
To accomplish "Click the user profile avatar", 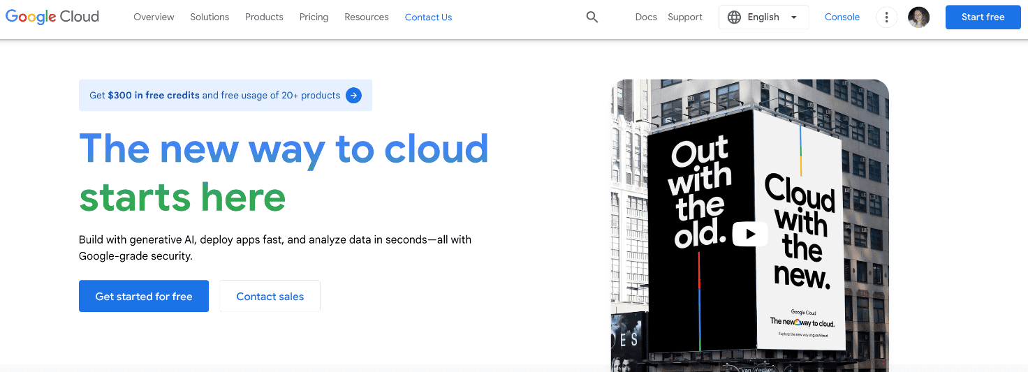I will [918, 17].
